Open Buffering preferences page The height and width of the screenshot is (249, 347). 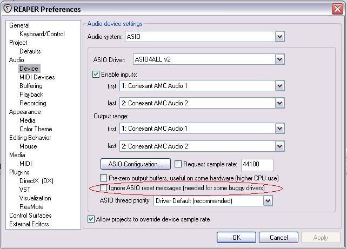click(x=31, y=86)
